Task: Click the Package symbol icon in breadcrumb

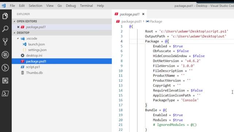Action: [147, 21]
